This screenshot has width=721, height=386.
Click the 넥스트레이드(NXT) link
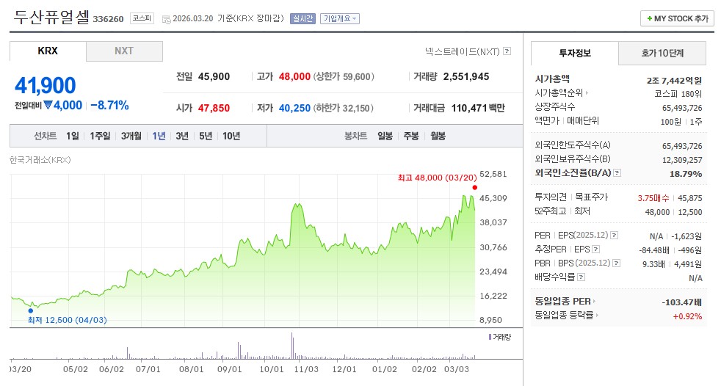(462, 51)
